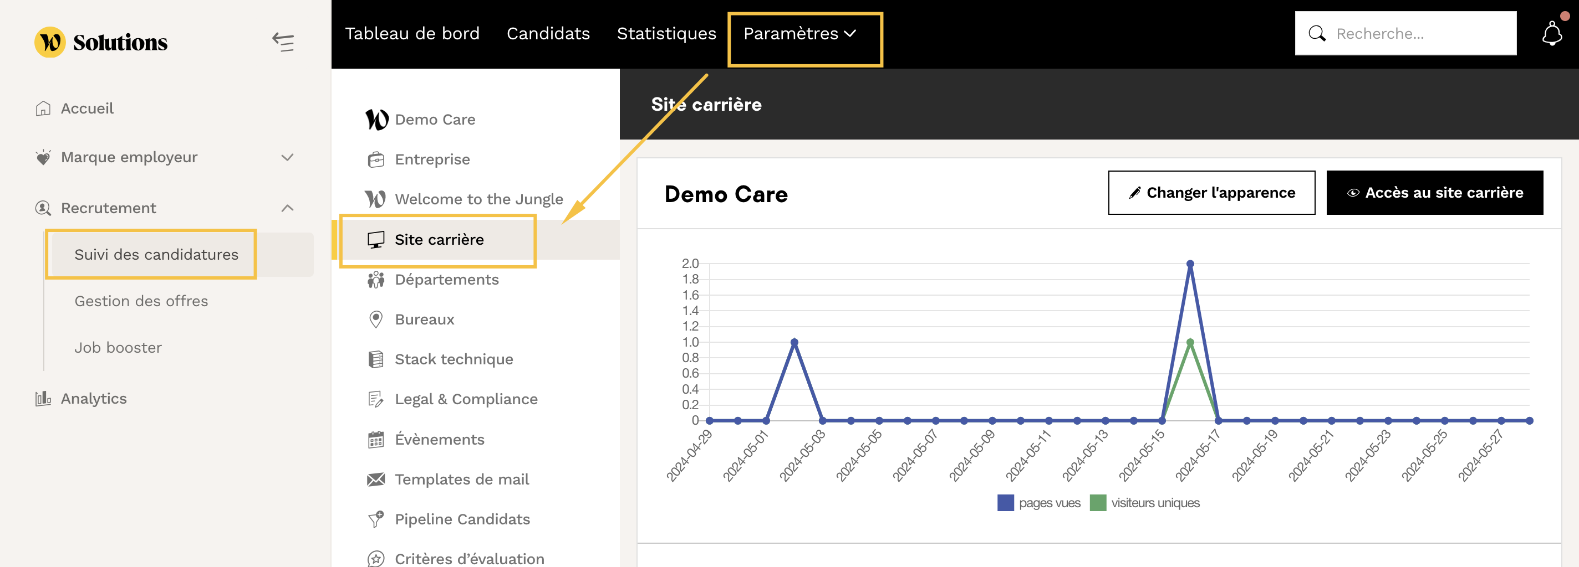Open the Paramètres dropdown menu
Image resolution: width=1579 pixels, height=567 pixels.
799,34
